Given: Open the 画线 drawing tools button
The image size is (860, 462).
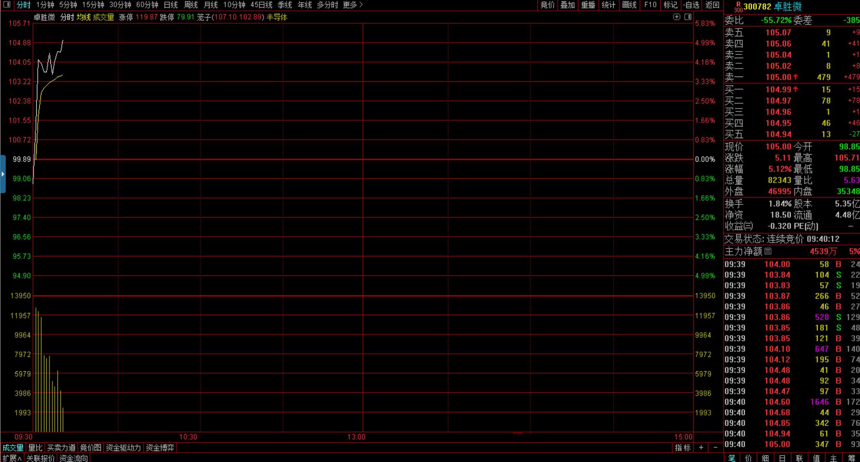Looking at the screenshot, I should 629,5.
